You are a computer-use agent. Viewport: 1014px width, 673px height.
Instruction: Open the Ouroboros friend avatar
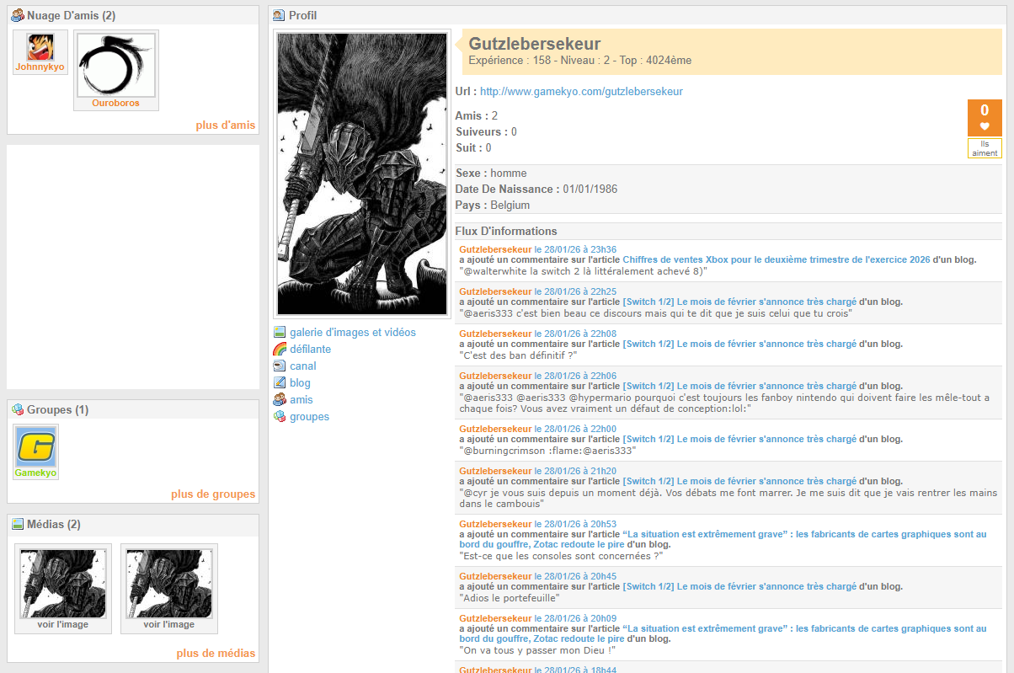tap(115, 65)
